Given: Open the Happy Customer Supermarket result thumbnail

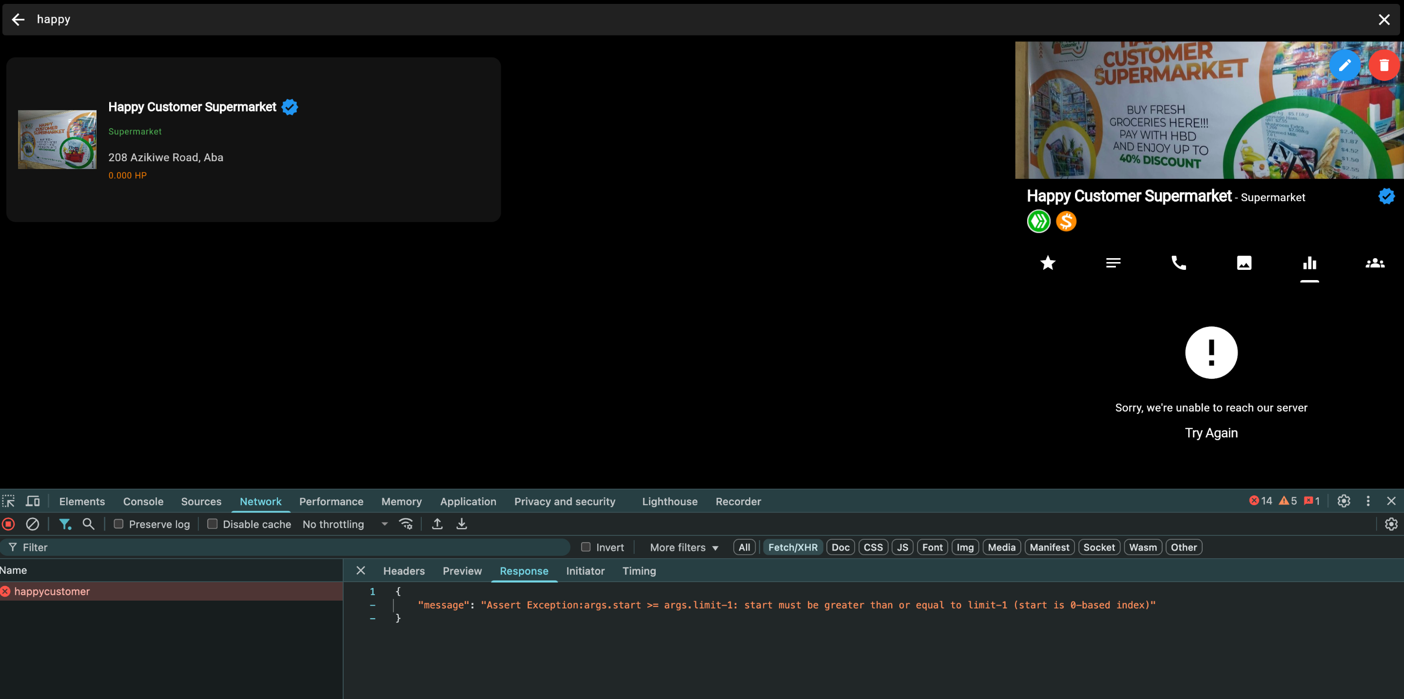Looking at the screenshot, I should point(57,139).
